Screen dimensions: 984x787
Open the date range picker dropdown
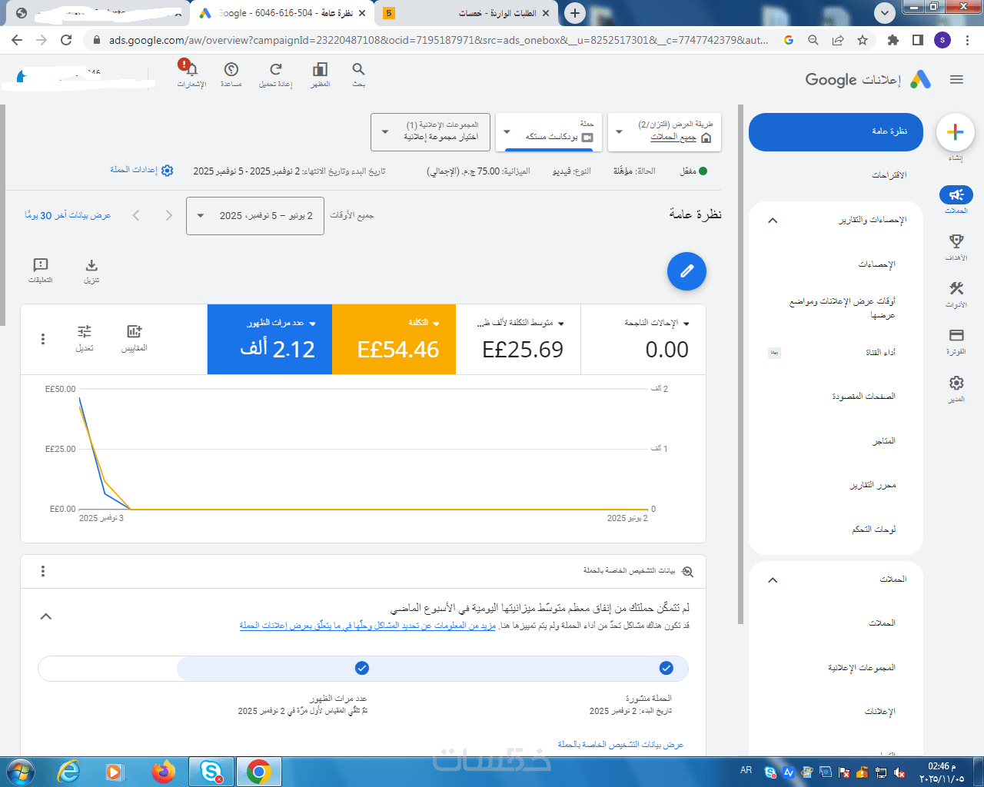click(x=255, y=216)
